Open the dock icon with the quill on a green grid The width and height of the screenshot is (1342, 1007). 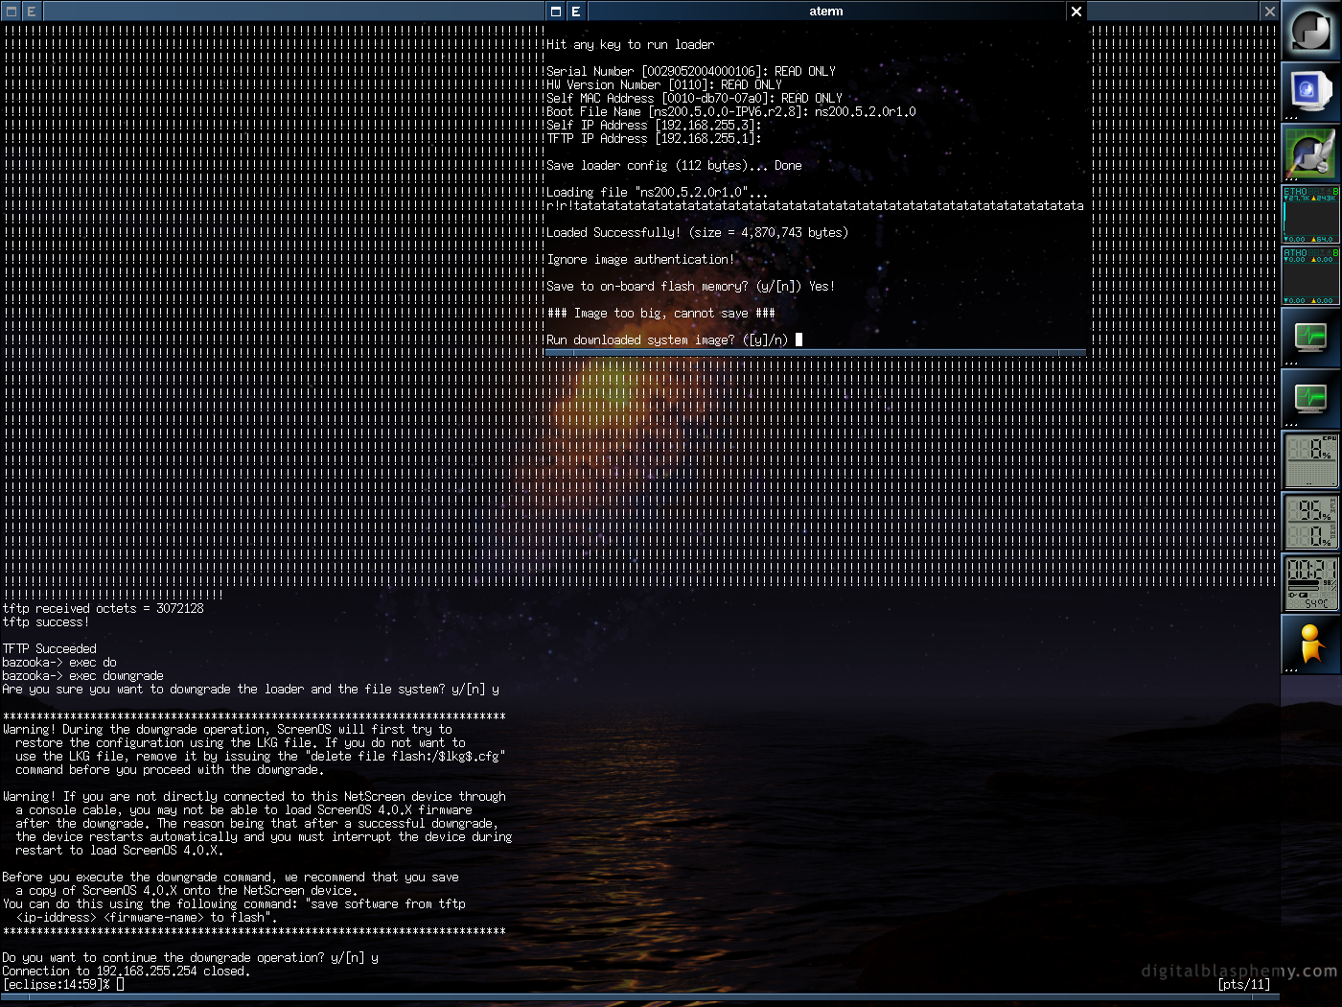coord(1311,153)
